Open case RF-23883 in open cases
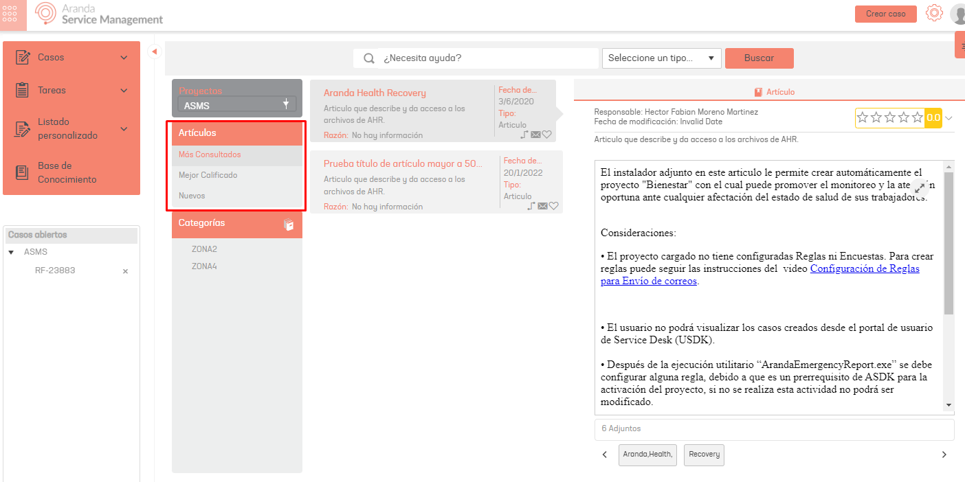The width and height of the screenshot is (965, 482). pos(55,271)
